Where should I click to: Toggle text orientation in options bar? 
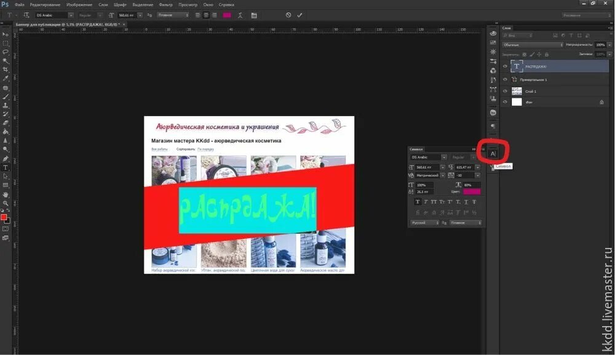click(x=26, y=15)
